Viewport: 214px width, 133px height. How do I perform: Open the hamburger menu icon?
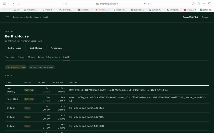(x=8, y=17)
